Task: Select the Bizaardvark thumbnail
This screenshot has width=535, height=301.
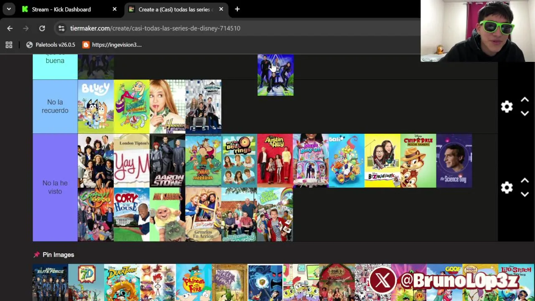Action: click(x=382, y=161)
